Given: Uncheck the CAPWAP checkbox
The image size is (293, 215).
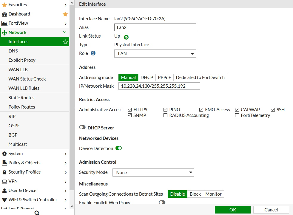Looking at the screenshot, I should pyautogui.click(x=237, y=110).
